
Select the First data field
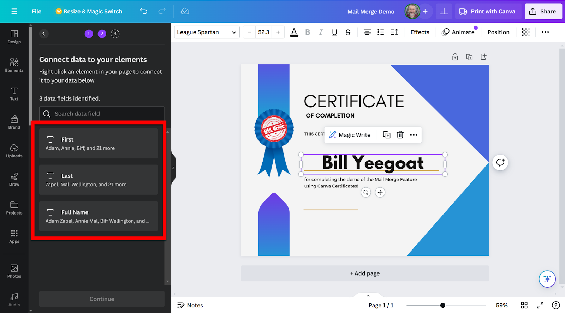pyautogui.click(x=99, y=143)
